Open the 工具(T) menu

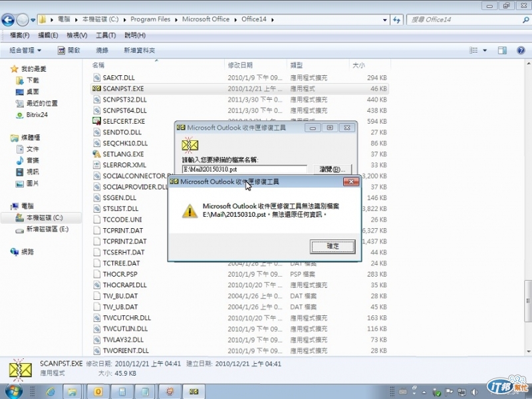point(106,35)
